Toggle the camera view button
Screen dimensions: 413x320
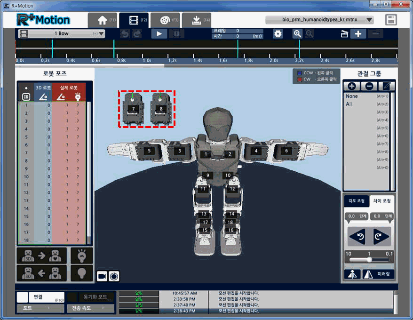pos(102,276)
